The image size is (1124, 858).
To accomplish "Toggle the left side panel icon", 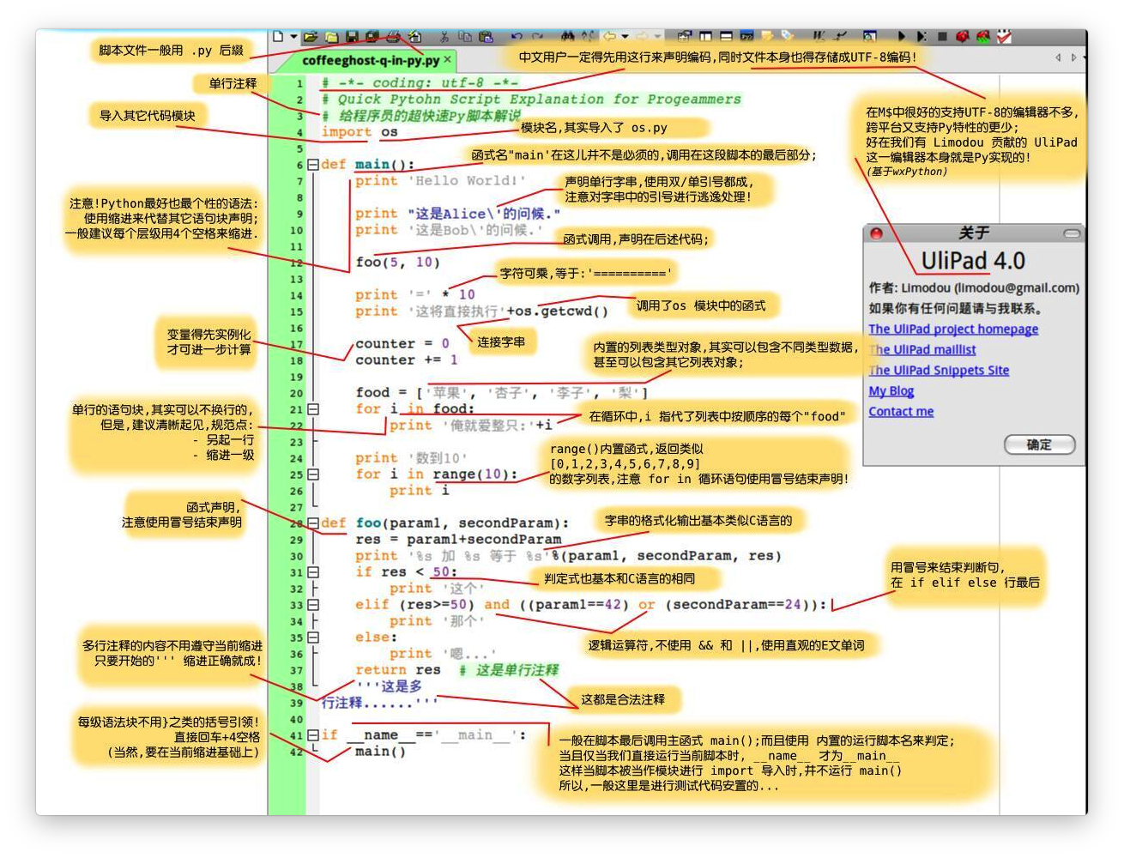I will pos(705,37).
